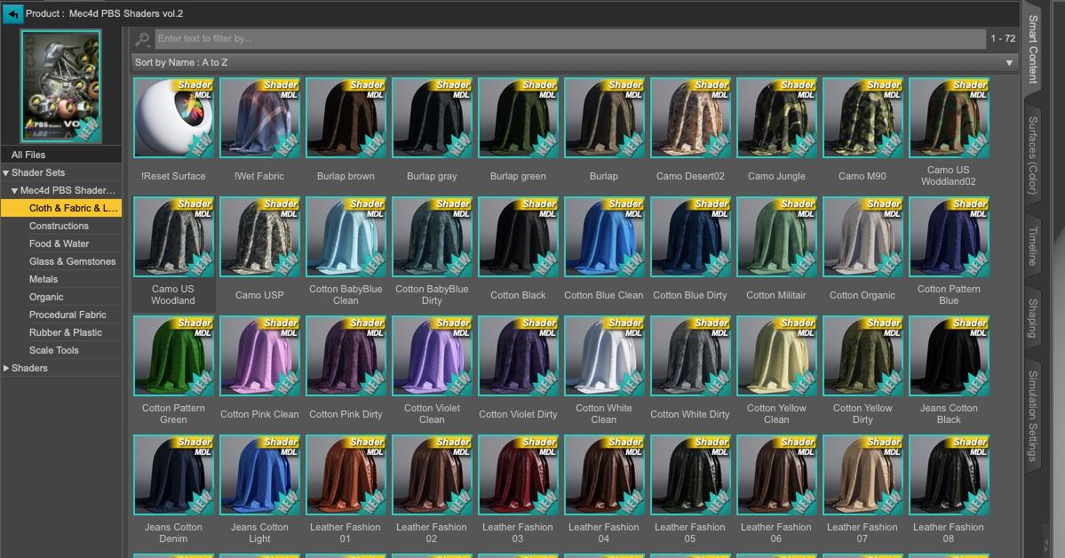Switch to the Surfaces (Color) tab
The image size is (1065, 558).
tap(1033, 155)
